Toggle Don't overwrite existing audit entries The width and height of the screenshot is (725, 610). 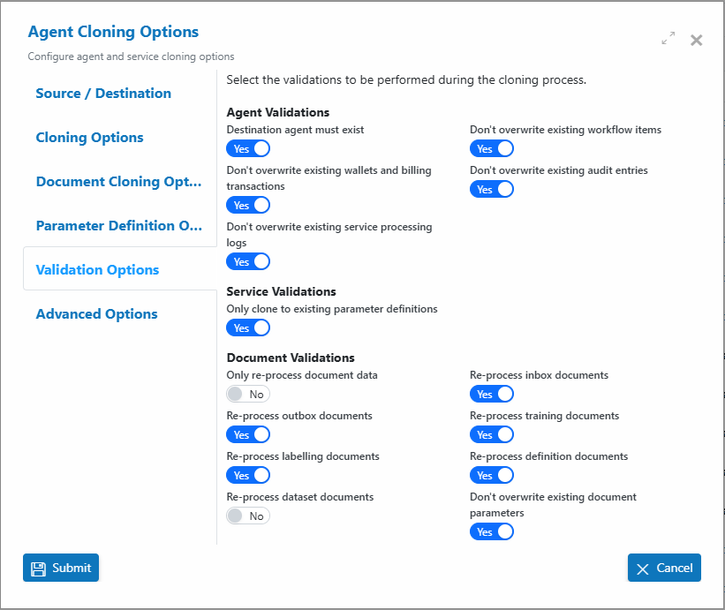tap(492, 190)
